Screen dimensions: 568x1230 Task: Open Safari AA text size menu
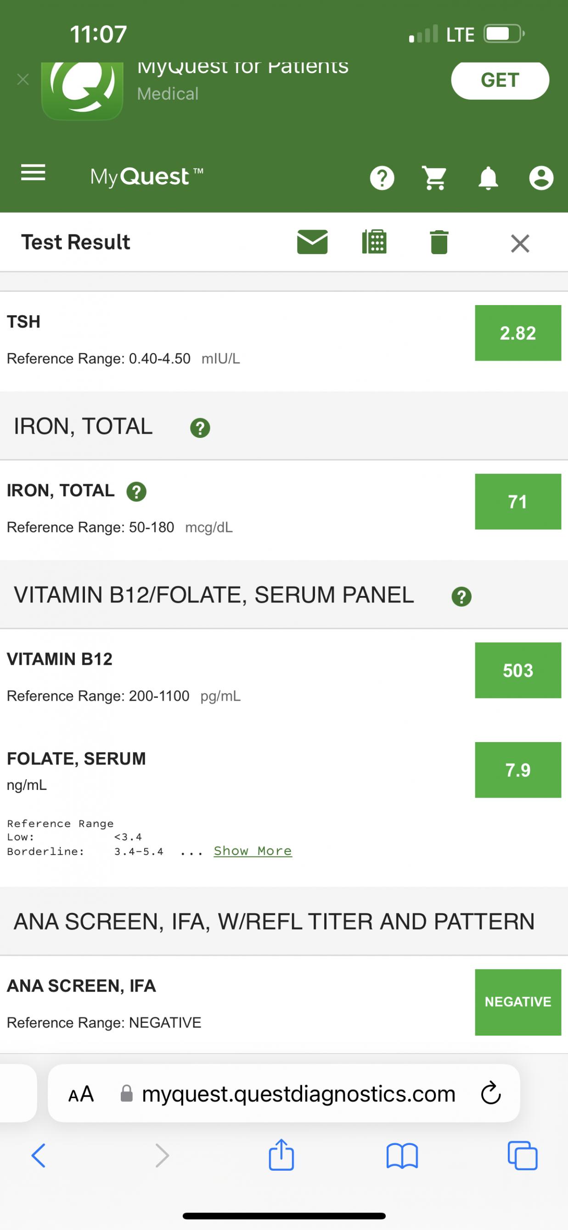[81, 1094]
